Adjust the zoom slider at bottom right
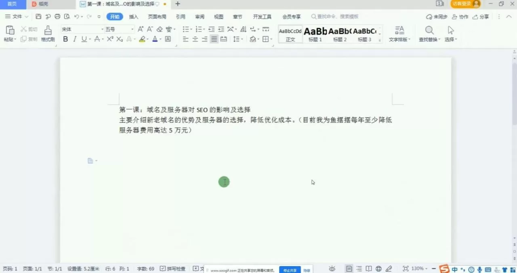 pyautogui.click(x=434, y=268)
